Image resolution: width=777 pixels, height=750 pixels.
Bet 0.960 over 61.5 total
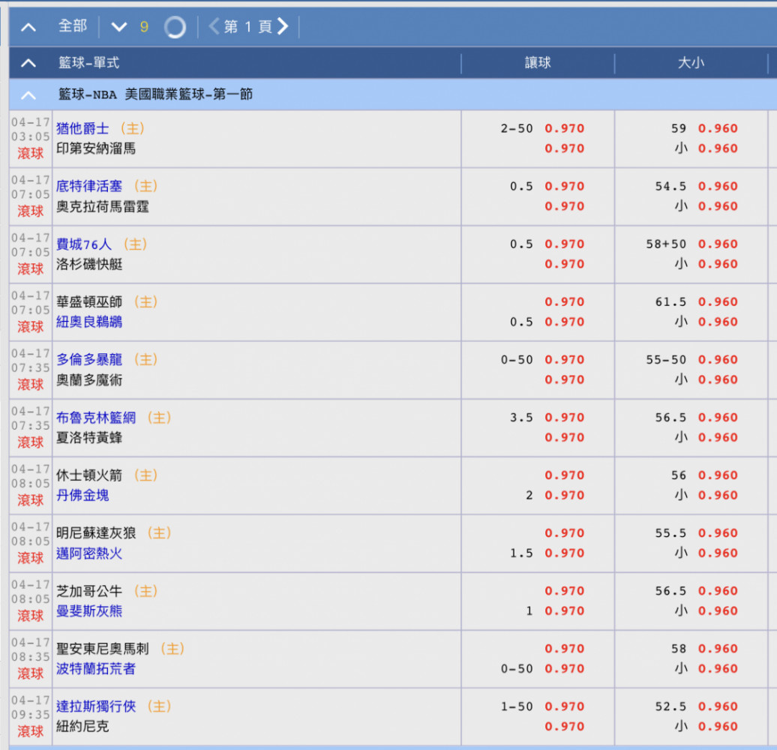point(718,301)
